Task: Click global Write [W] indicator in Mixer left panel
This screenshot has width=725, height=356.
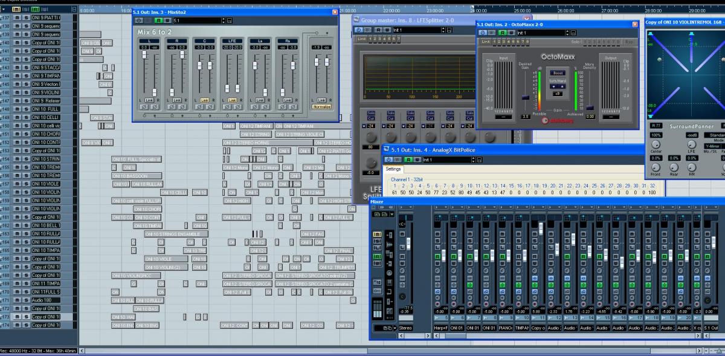Action: 377,263
